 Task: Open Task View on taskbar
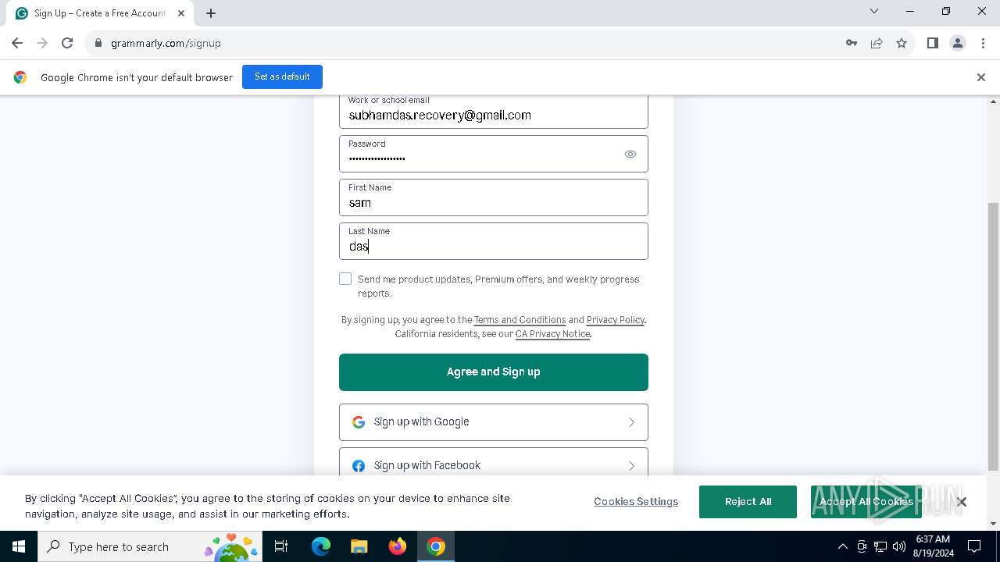click(281, 546)
